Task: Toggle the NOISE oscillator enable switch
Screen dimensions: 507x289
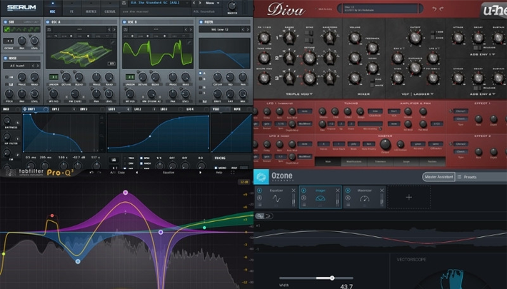Action: pos(6,59)
